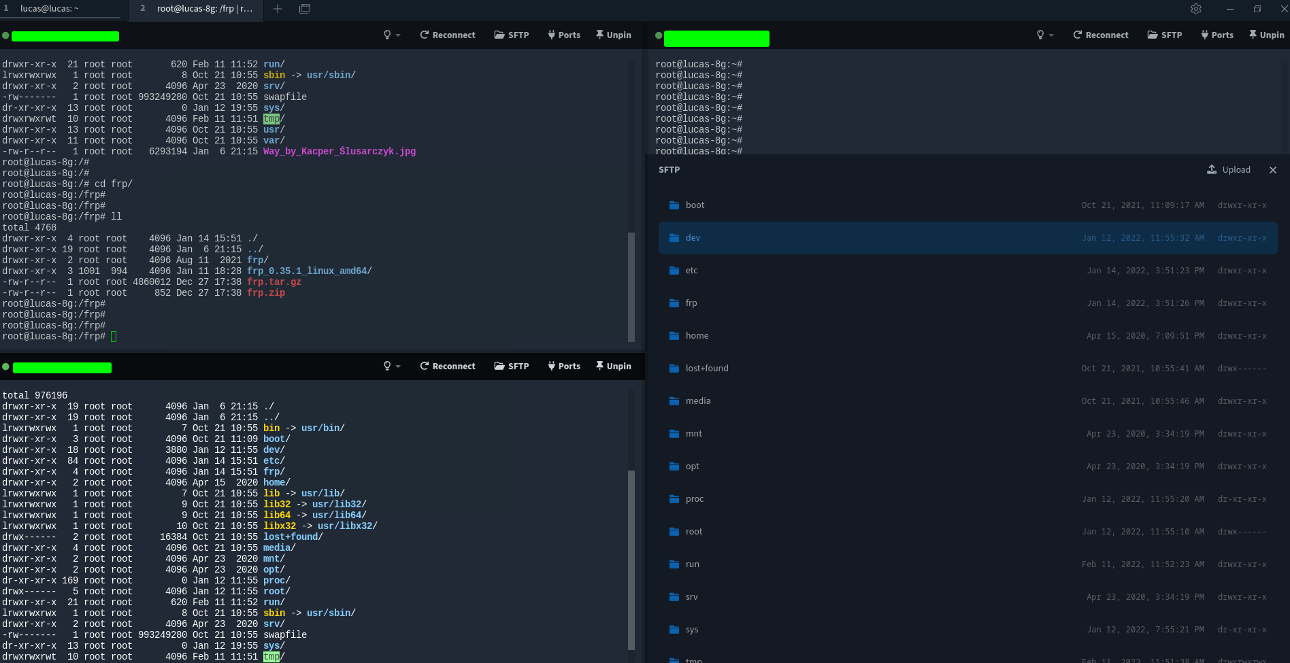Open settings gear in title bar
Screen dimensions: 1290x663
1195,9
